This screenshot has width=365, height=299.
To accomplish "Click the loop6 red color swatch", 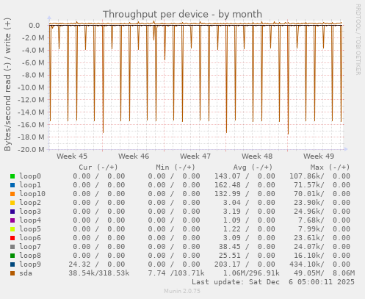I will [x=12, y=238].
